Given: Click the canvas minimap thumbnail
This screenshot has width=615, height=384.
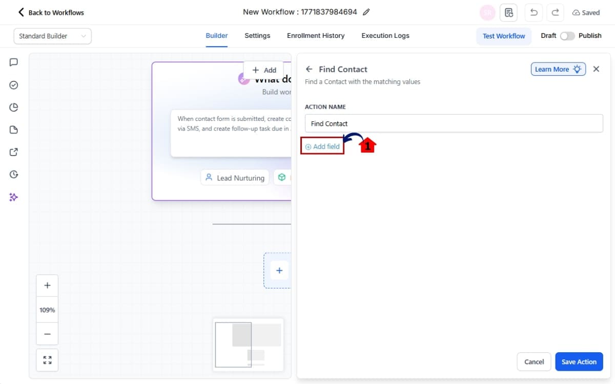Looking at the screenshot, I should (x=248, y=345).
